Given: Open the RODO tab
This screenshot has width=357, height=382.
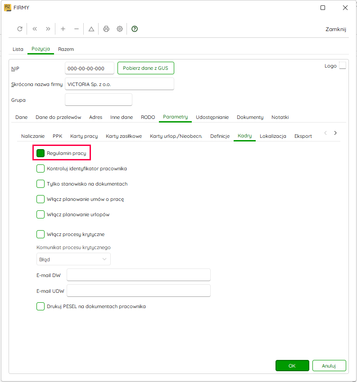Looking at the screenshot, I should (148, 118).
